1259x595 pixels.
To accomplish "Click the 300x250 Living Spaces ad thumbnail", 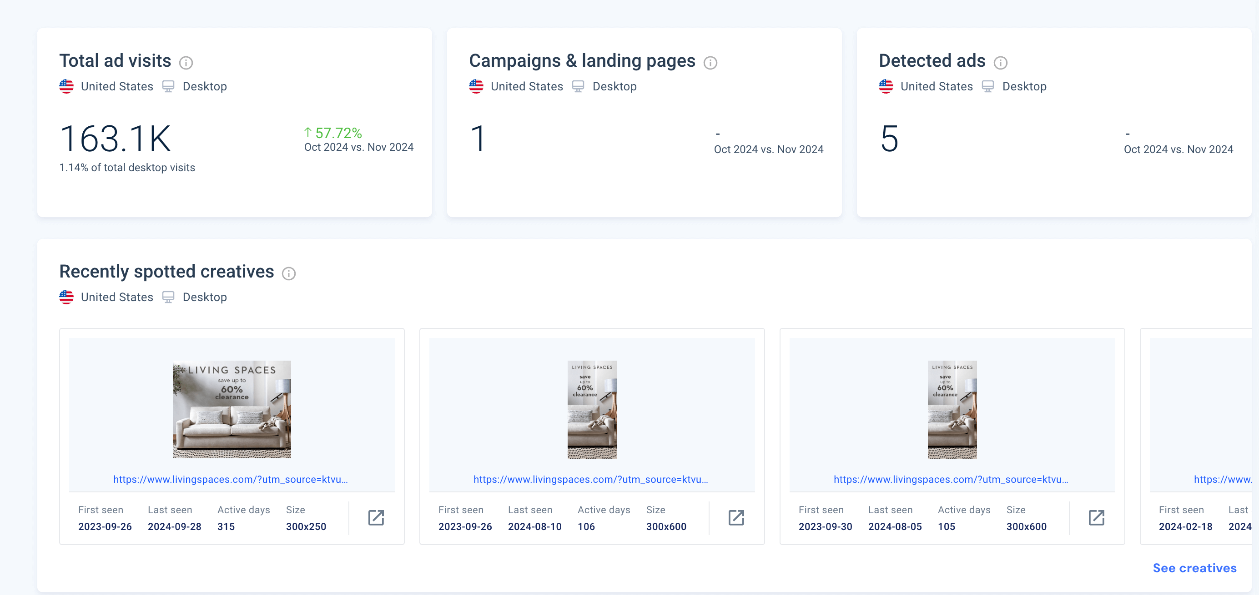I will 232,409.
